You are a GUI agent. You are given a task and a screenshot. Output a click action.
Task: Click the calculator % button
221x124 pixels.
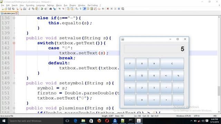[178, 76]
